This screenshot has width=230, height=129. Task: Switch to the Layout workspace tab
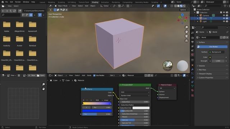tap(42, 2)
